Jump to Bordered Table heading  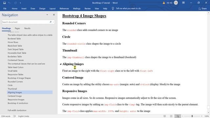(14, 39)
